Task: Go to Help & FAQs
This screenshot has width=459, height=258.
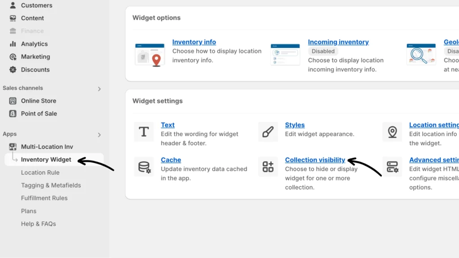Action: (39, 224)
